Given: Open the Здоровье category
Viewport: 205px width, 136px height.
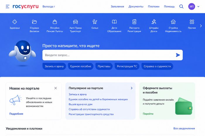Looking at the screenshot, I should 15,24.
